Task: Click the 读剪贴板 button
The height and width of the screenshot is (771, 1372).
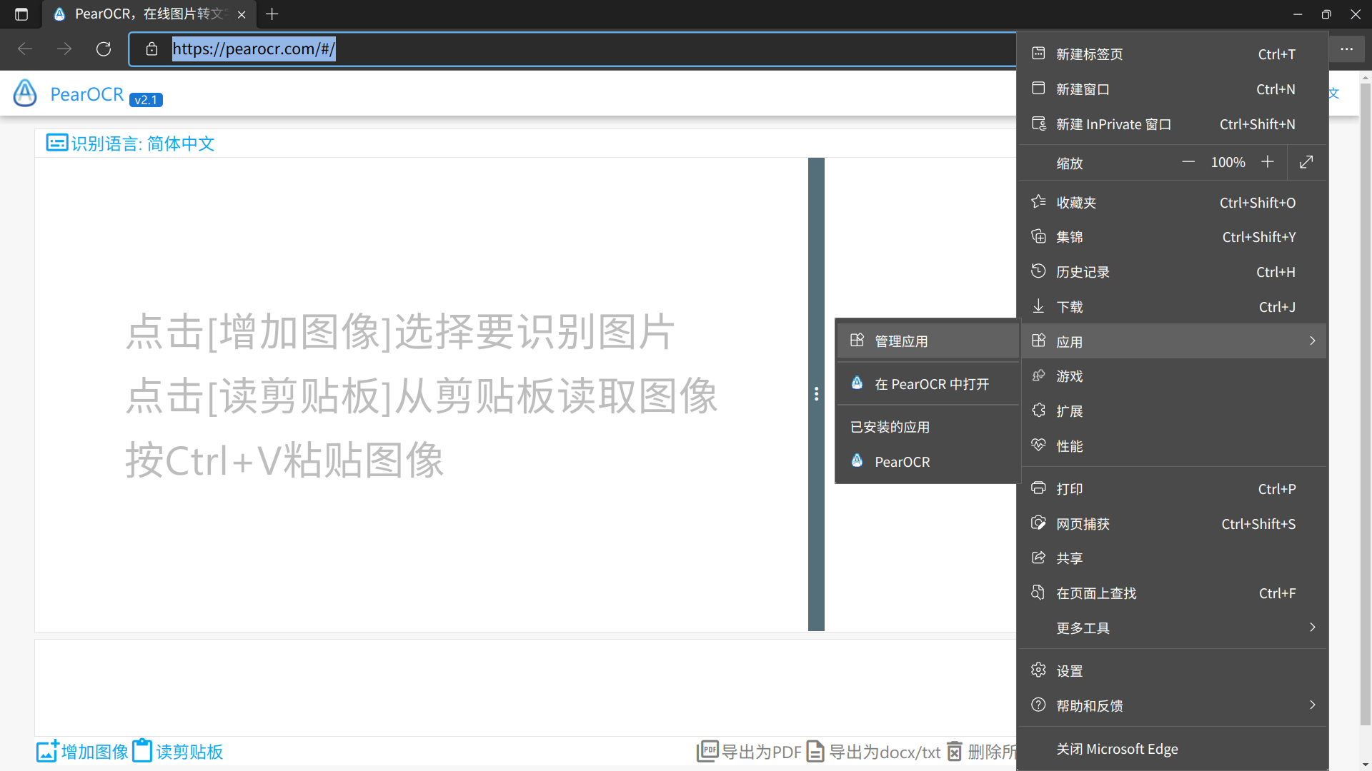Action: click(176, 751)
